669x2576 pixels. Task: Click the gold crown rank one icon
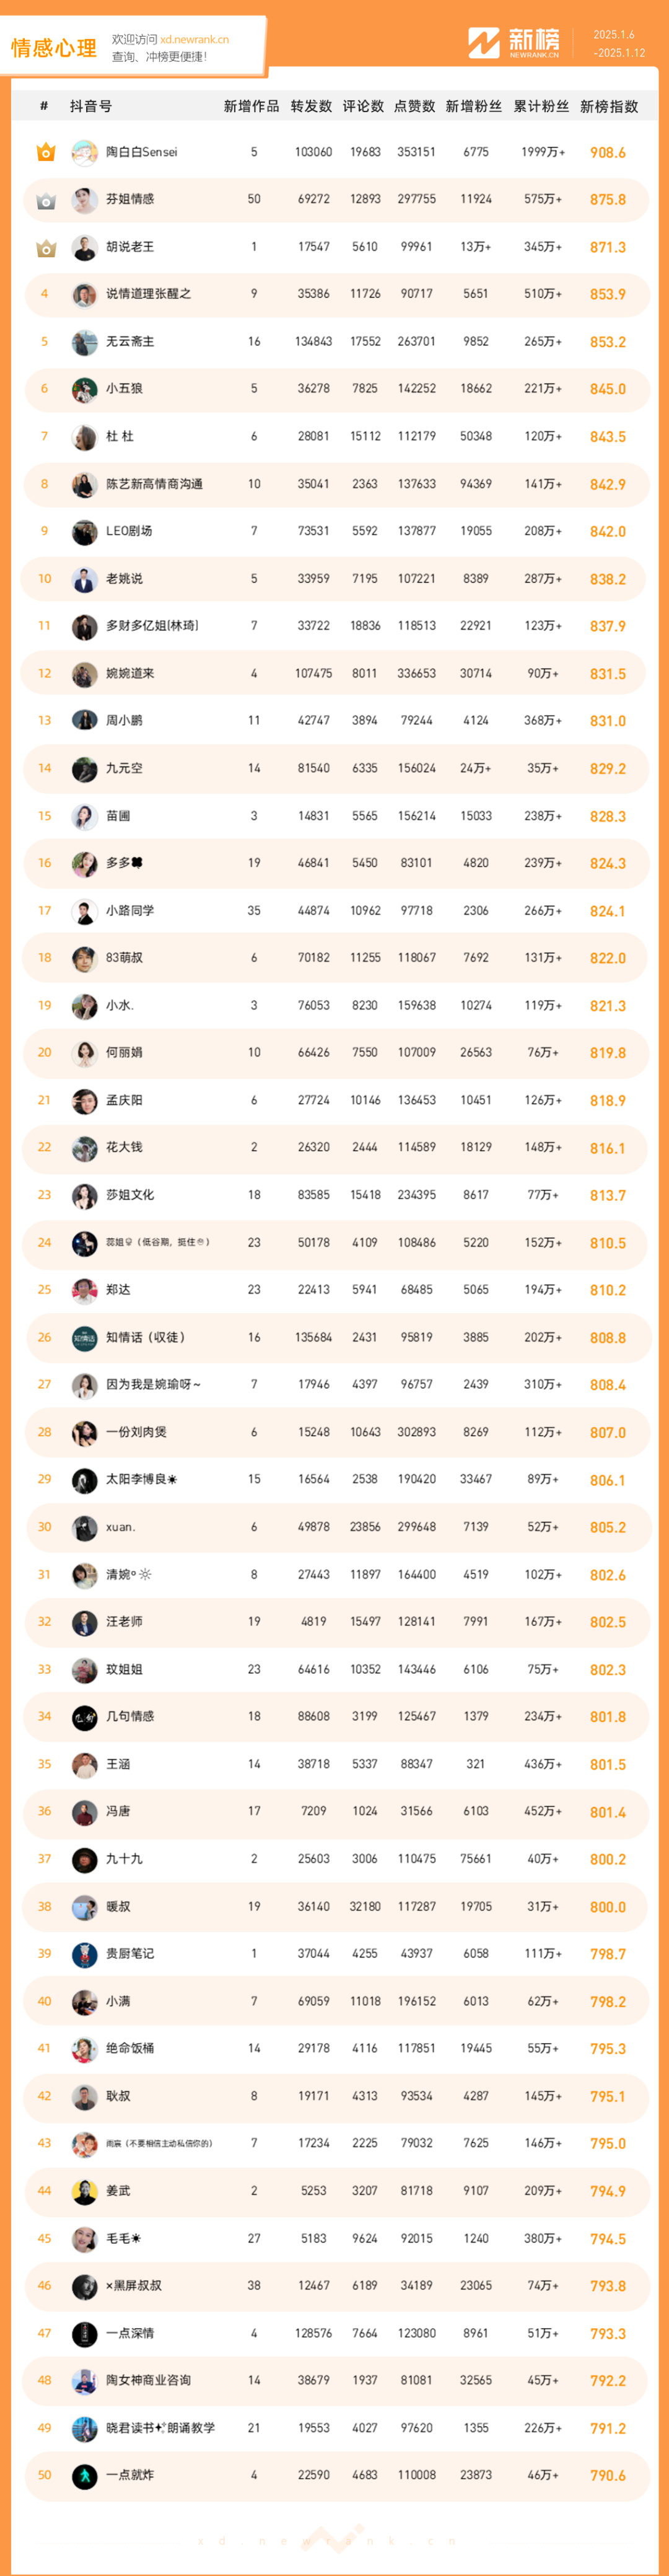(x=45, y=153)
